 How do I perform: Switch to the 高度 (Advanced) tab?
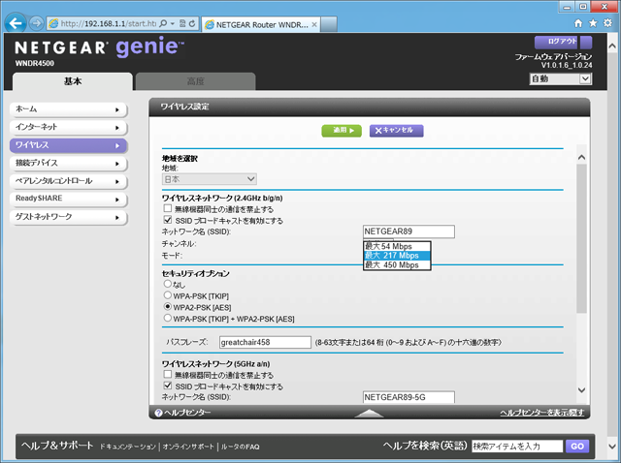pyautogui.click(x=195, y=82)
